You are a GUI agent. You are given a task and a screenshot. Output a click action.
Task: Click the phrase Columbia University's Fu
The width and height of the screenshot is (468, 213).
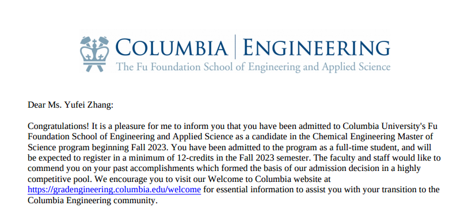pos(390,127)
